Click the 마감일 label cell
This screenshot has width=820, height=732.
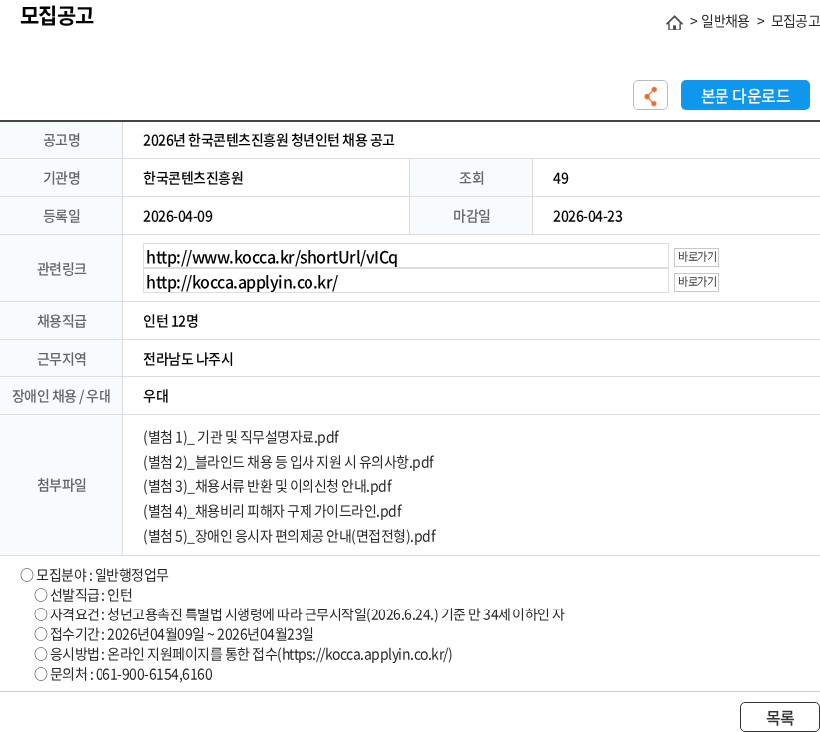click(471, 216)
